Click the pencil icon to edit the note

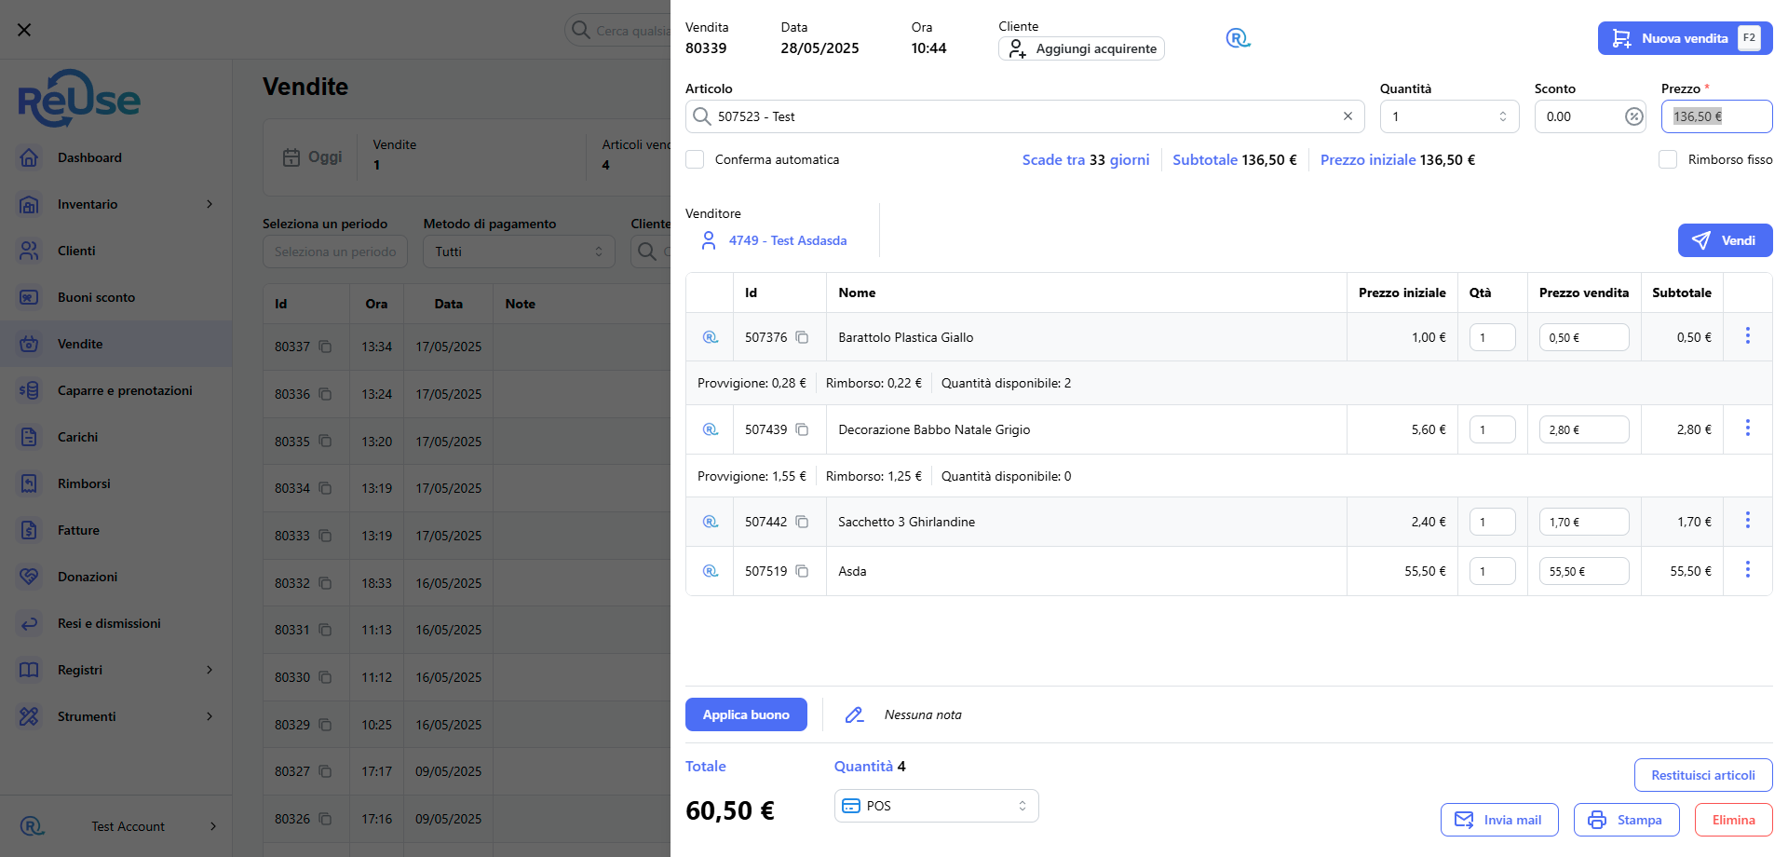(854, 714)
